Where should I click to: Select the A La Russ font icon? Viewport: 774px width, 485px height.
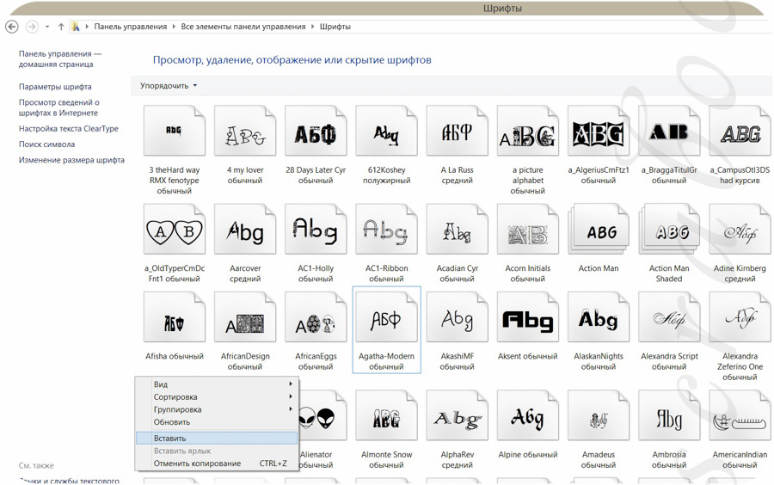458,131
